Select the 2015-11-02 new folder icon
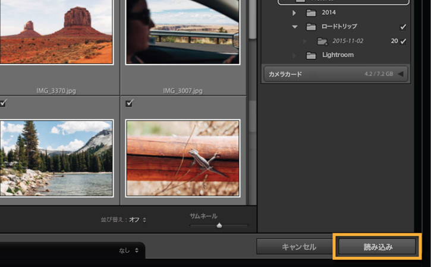 [322, 42]
